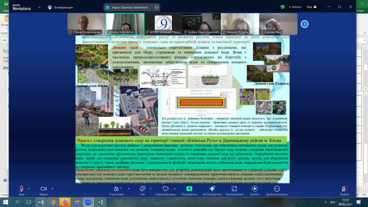
Task: Open AI Companion sparkle icon
Action: [212, 189]
